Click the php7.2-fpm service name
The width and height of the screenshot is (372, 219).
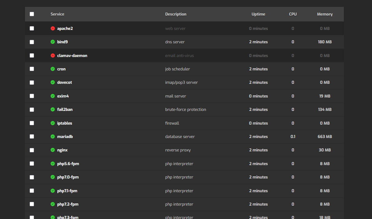point(68,204)
